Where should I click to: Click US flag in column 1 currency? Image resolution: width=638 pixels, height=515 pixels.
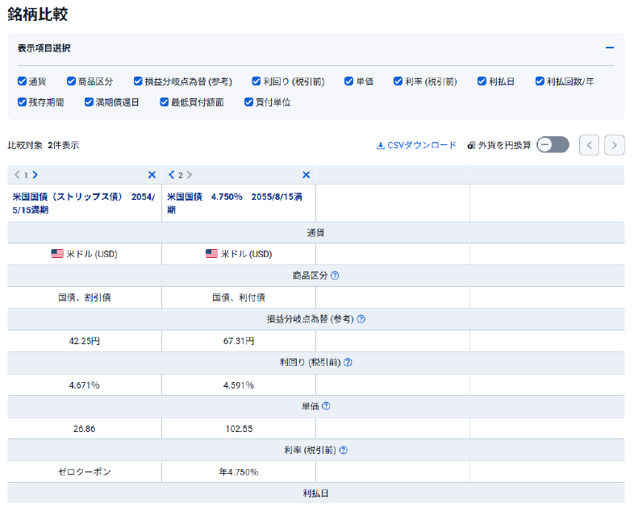57,254
